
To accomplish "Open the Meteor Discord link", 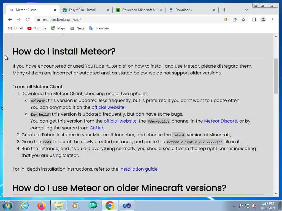I will point(221,121).
